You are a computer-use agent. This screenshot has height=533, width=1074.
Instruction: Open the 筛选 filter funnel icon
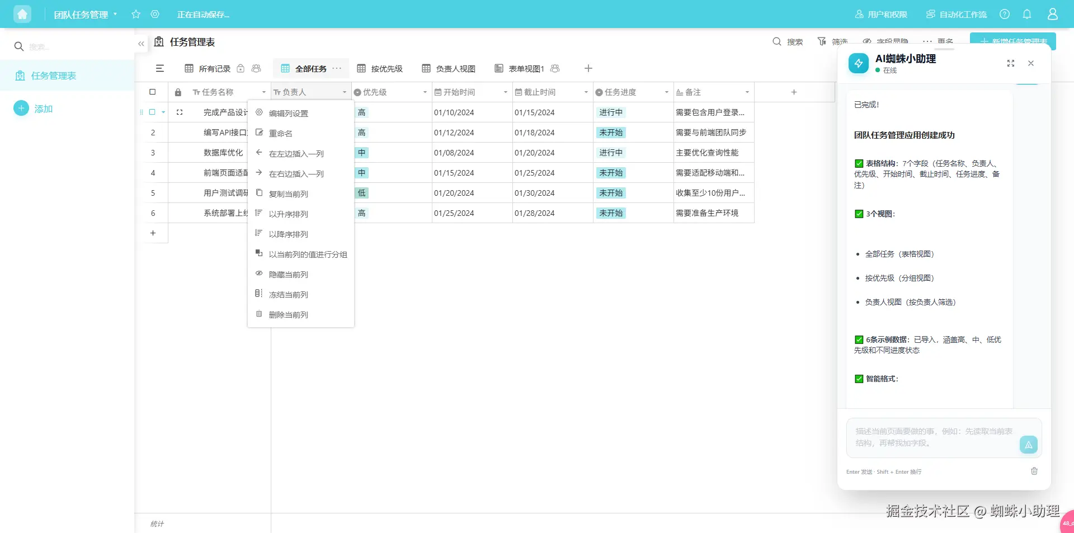point(822,41)
